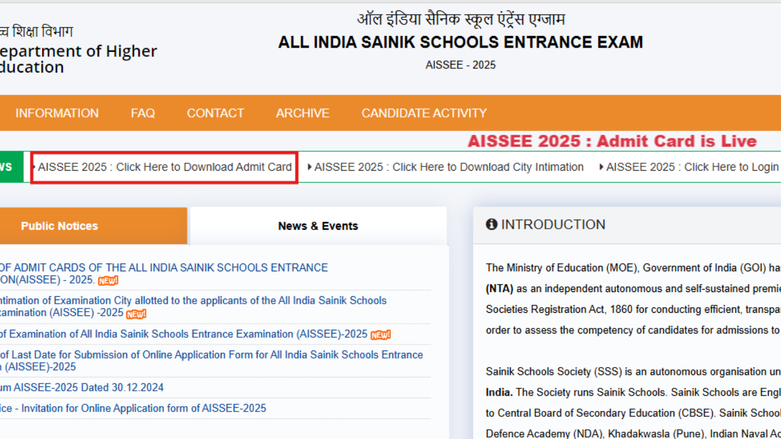This screenshot has width=781, height=439.
Task: Click the arrow marker before Download City Intimation link
Action: tap(309, 166)
